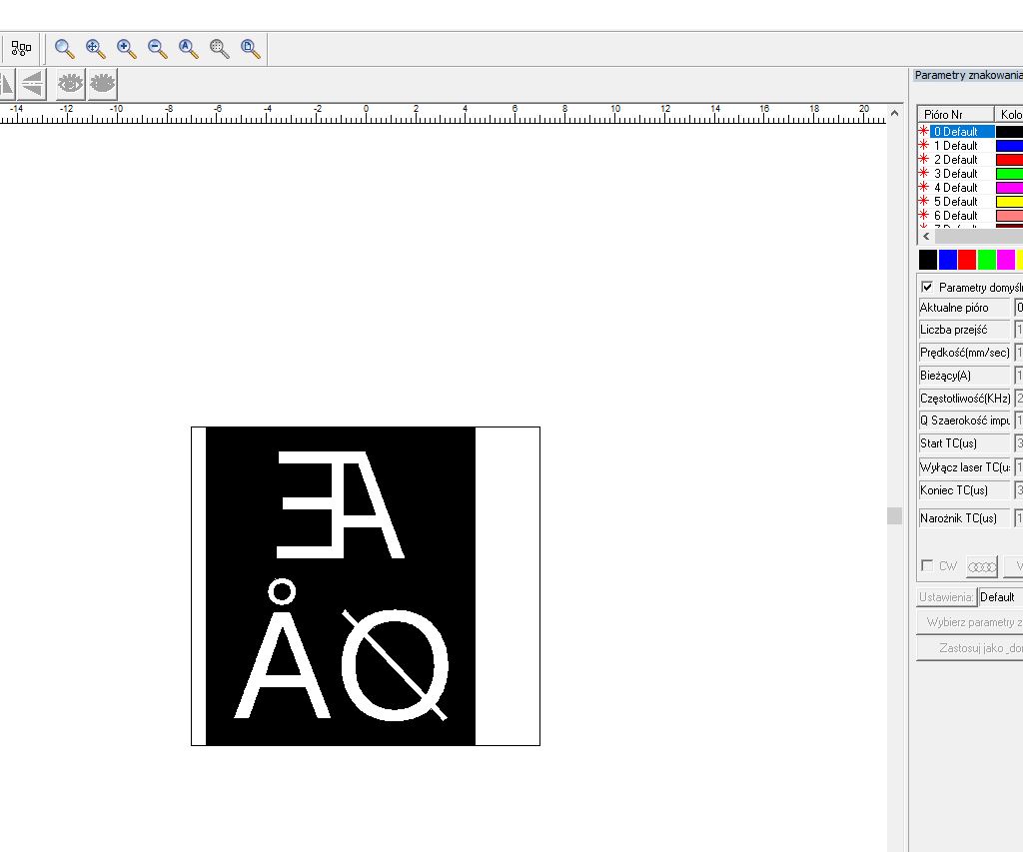Pick blue swatch in palette strip
The width and height of the screenshot is (1023, 852).
coord(947,260)
